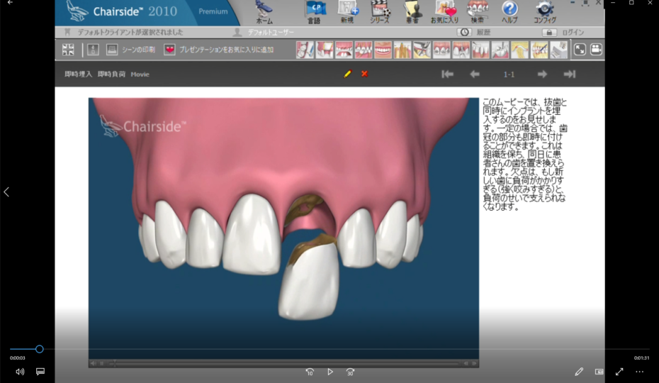Select the gum recession category thumbnail
The image size is (659, 383).
click(481, 50)
